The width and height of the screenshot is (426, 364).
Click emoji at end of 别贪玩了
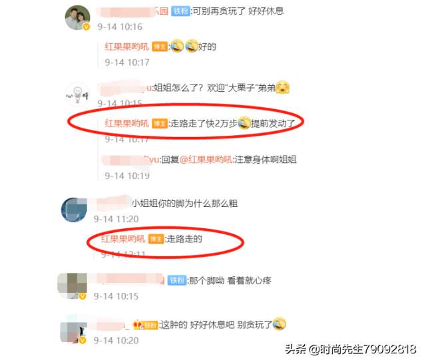coord(279,324)
